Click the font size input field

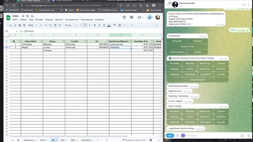pyautogui.click(x=85, y=25)
